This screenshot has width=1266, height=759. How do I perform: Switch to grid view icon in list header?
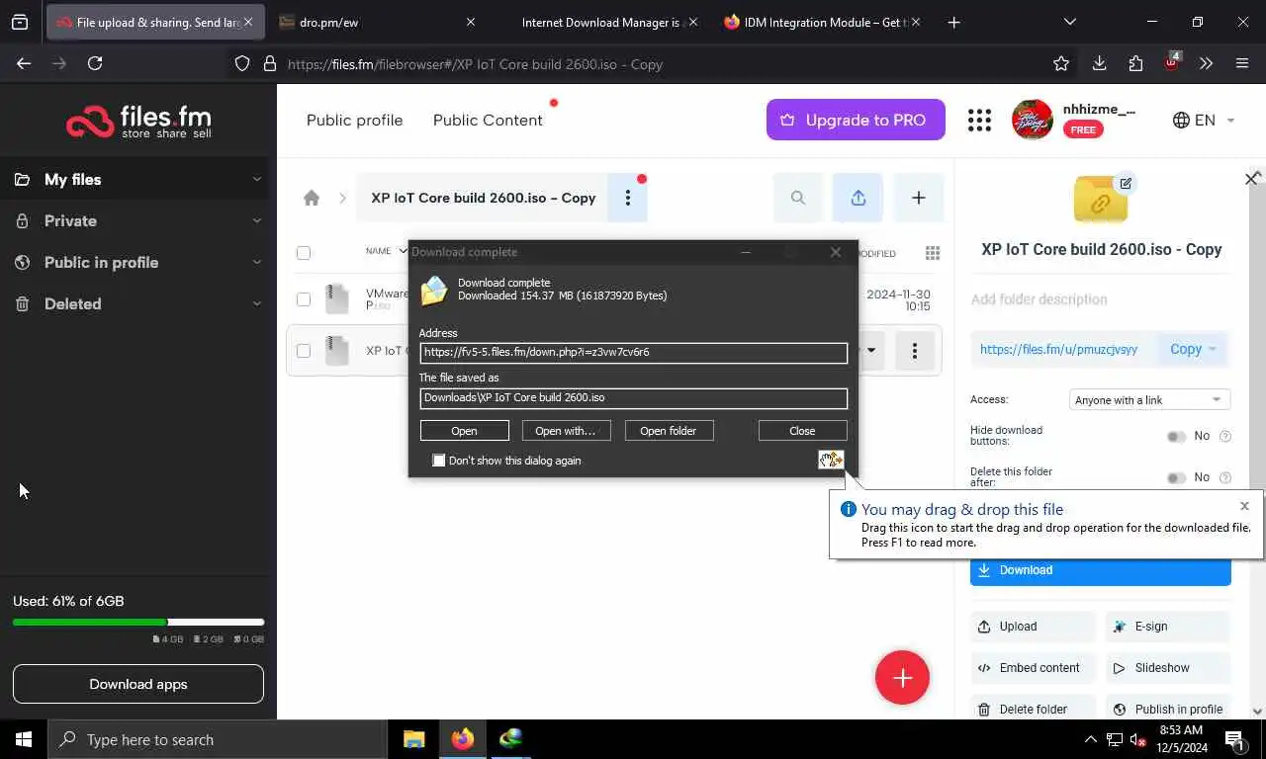tap(932, 253)
